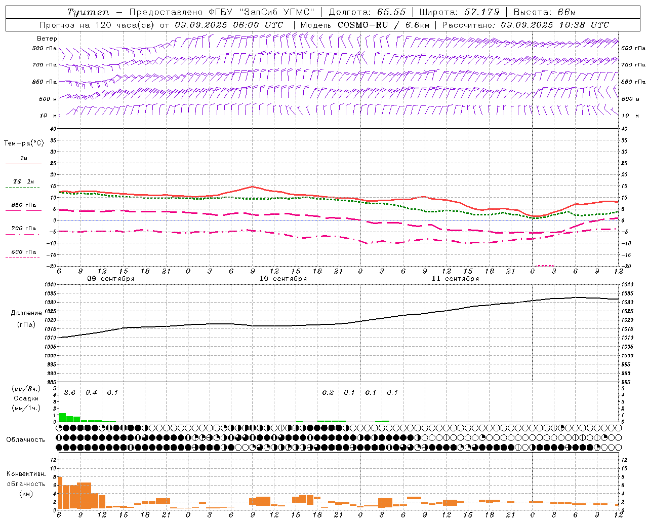Click the "2.6" precipitation amount value

click(69, 393)
